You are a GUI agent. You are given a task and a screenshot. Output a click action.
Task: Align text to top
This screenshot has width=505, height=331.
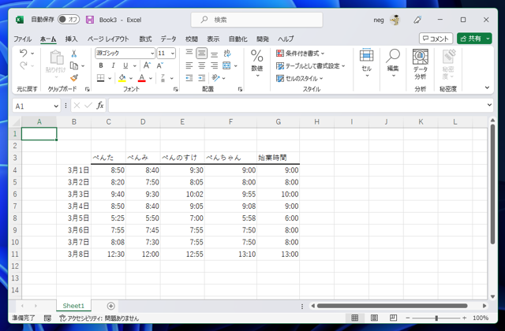tap(189, 53)
